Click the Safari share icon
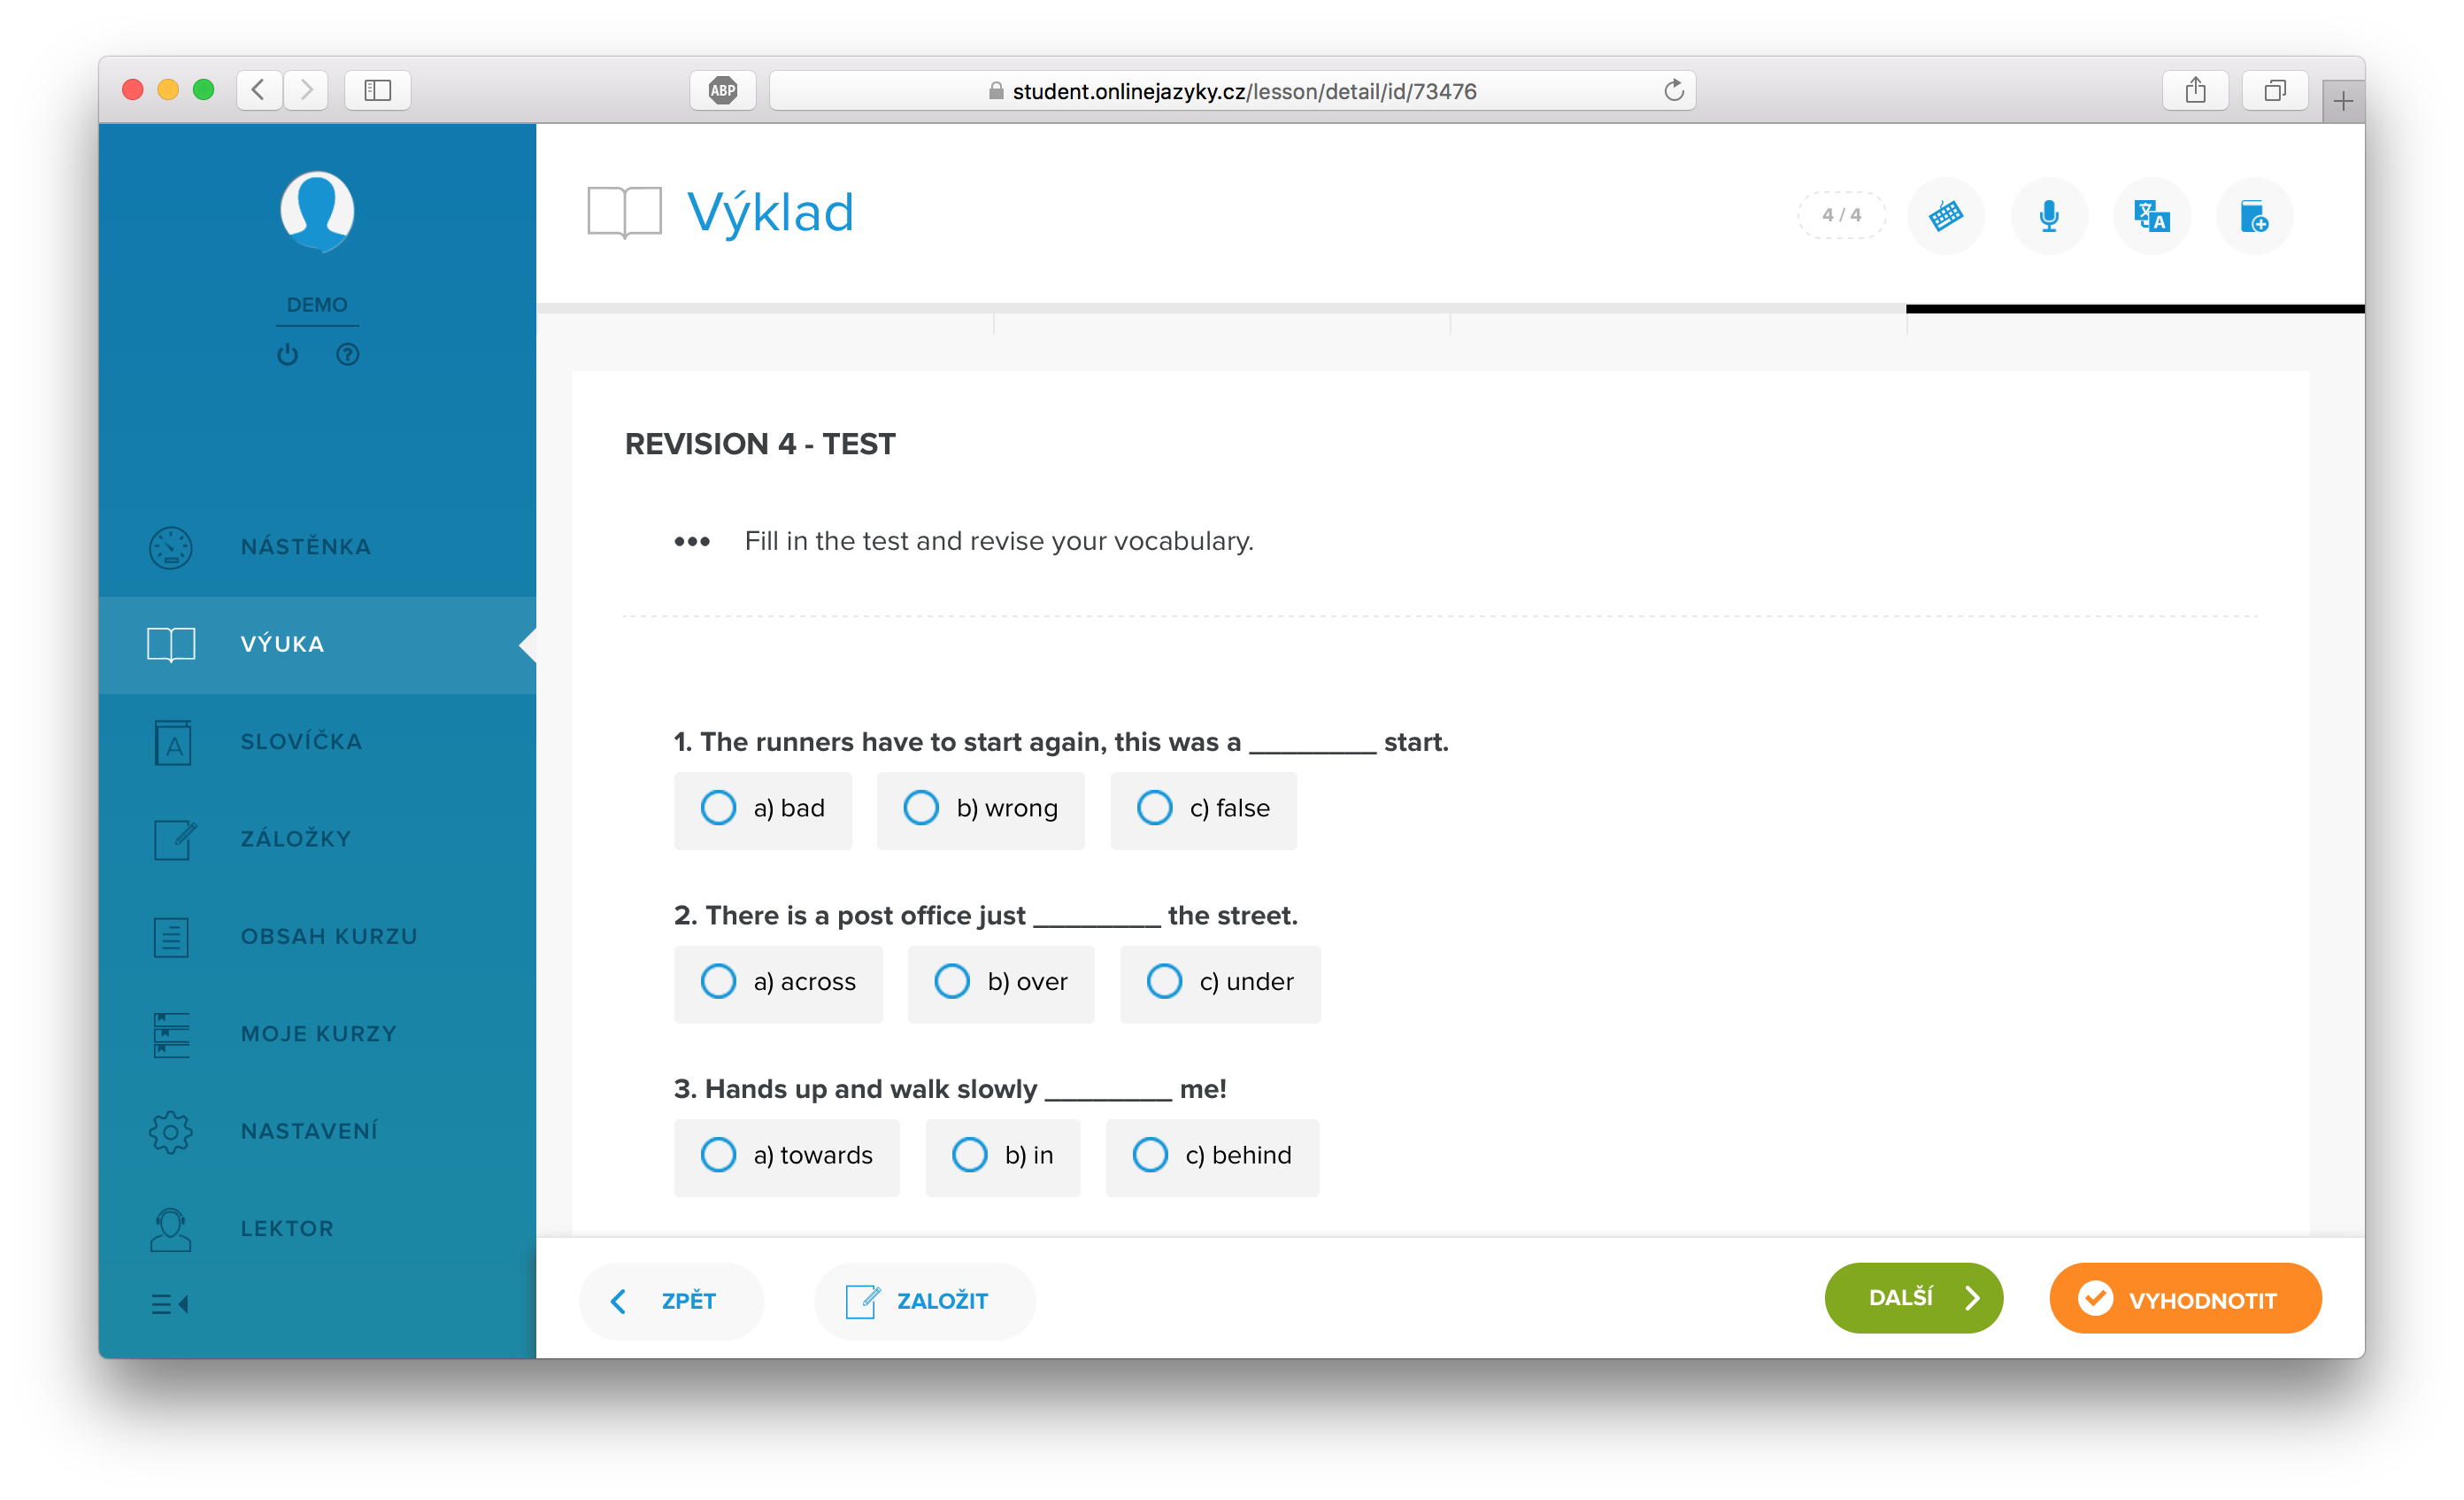The width and height of the screenshot is (2464, 1500). [2195, 91]
